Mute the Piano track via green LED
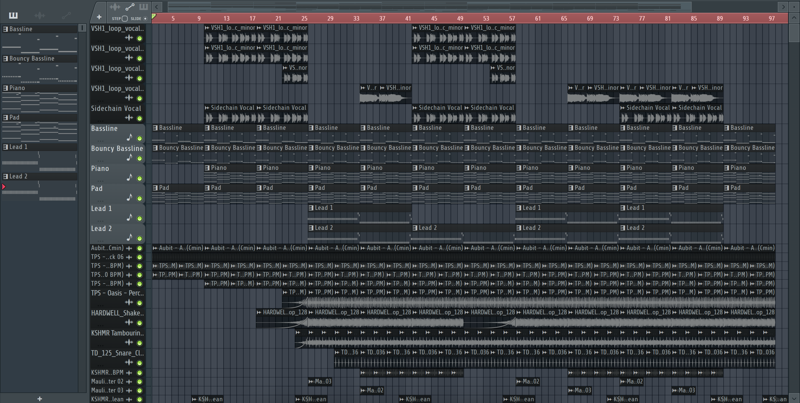The image size is (800, 403). point(140,179)
